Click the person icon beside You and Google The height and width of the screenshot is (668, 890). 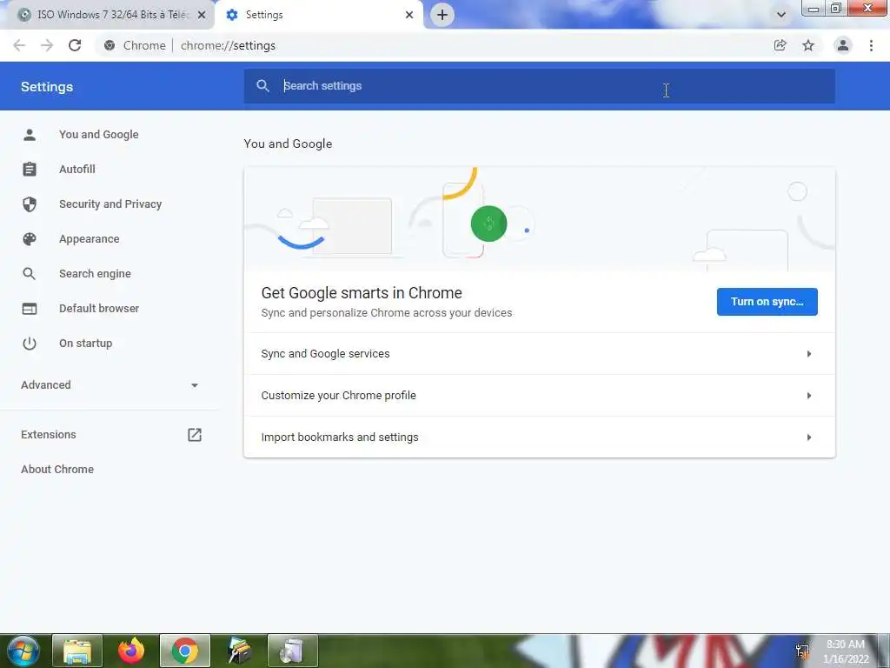(x=30, y=135)
